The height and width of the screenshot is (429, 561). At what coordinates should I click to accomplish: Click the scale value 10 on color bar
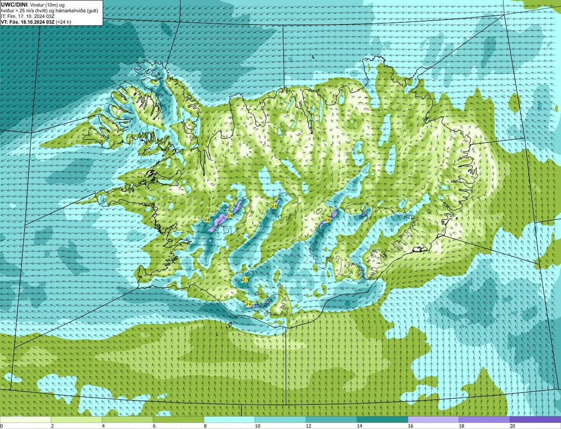coord(257,426)
